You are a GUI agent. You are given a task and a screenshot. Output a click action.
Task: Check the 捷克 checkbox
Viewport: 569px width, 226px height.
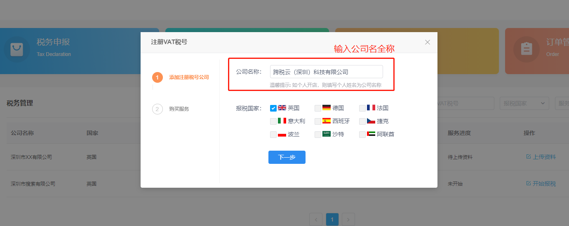362,121
